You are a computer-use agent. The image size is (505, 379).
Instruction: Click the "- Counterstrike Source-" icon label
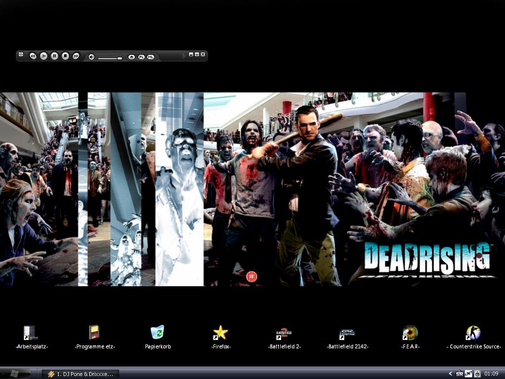point(473,347)
